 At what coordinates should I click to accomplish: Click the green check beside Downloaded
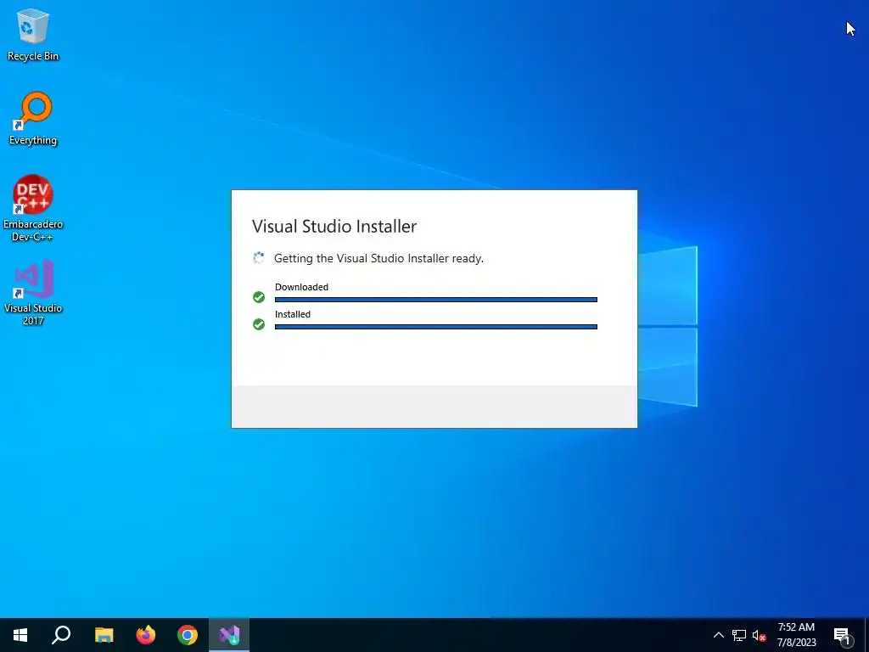pyautogui.click(x=259, y=297)
